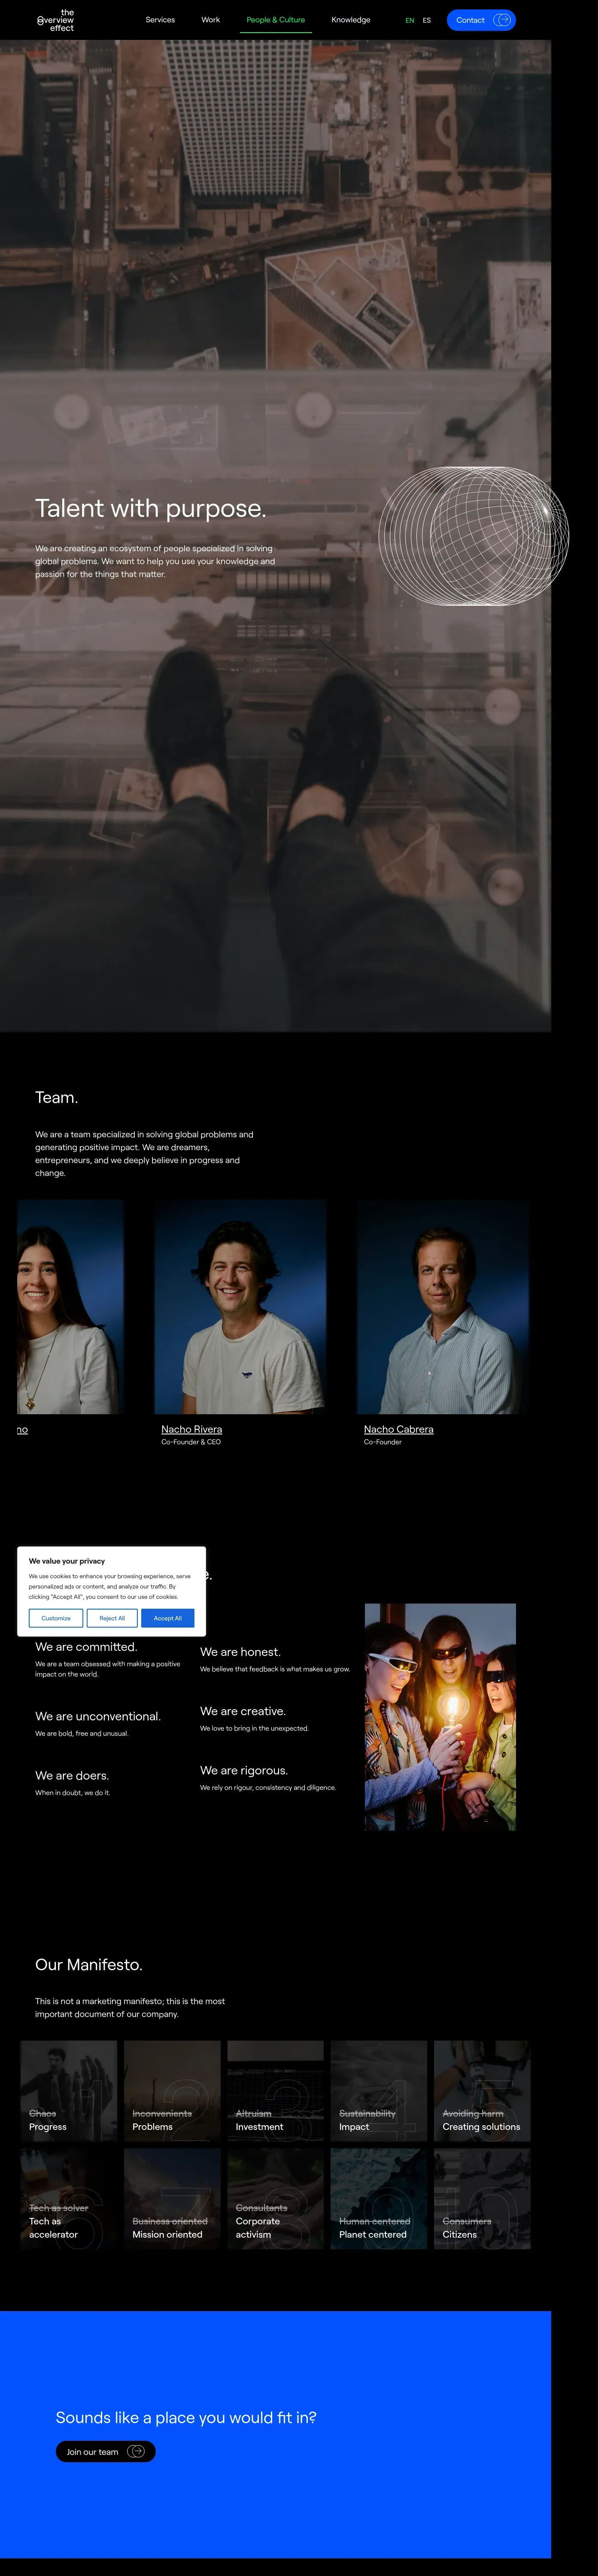Click the arrow icon beside Join our team
Image resolution: width=598 pixels, height=2576 pixels.
click(136, 2451)
